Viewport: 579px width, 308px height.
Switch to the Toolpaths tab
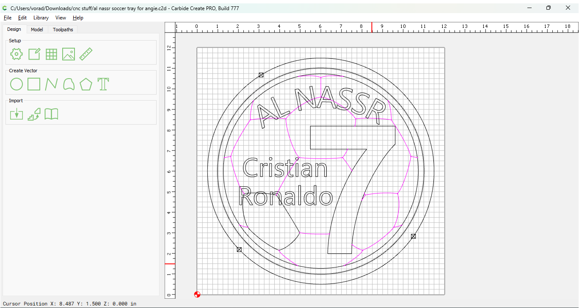[x=63, y=30]
